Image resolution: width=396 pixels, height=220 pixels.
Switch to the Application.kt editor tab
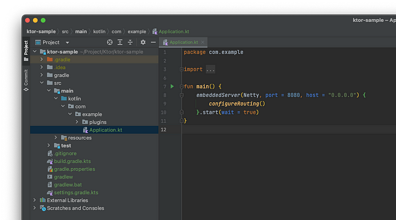[183, 42]
